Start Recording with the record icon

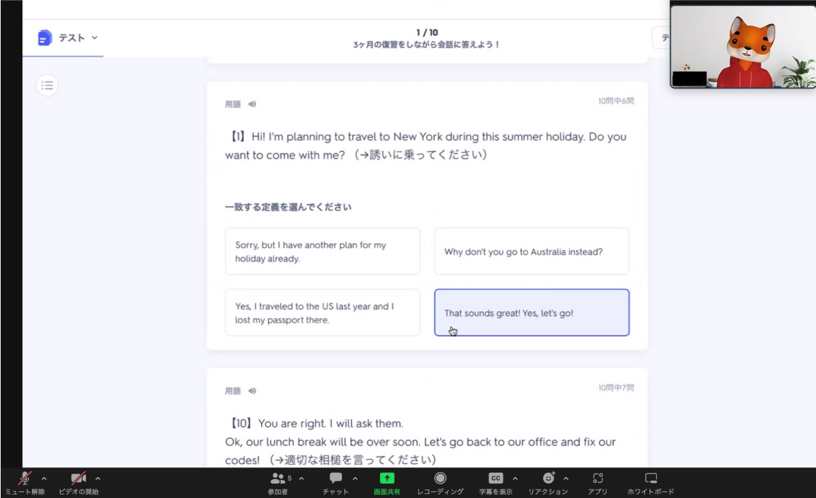(x=440, y=478)
